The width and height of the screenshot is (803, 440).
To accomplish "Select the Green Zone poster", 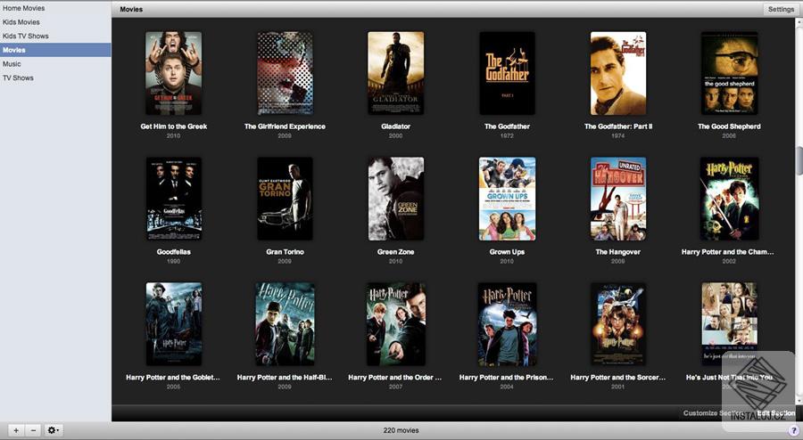I will [396, 199].
